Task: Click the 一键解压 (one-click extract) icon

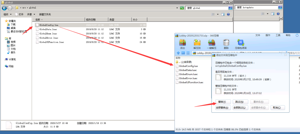Action: (211, 43)
